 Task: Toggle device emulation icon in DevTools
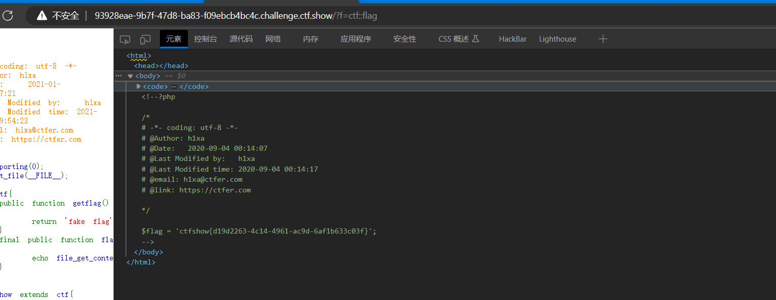146,39
